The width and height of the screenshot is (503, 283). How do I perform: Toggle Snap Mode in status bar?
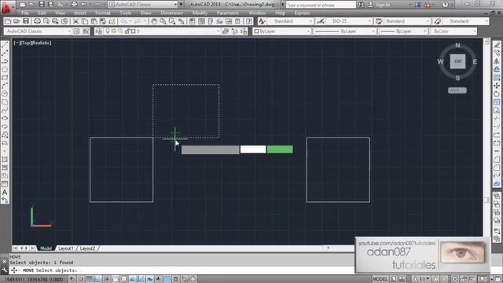pos(80,279)
